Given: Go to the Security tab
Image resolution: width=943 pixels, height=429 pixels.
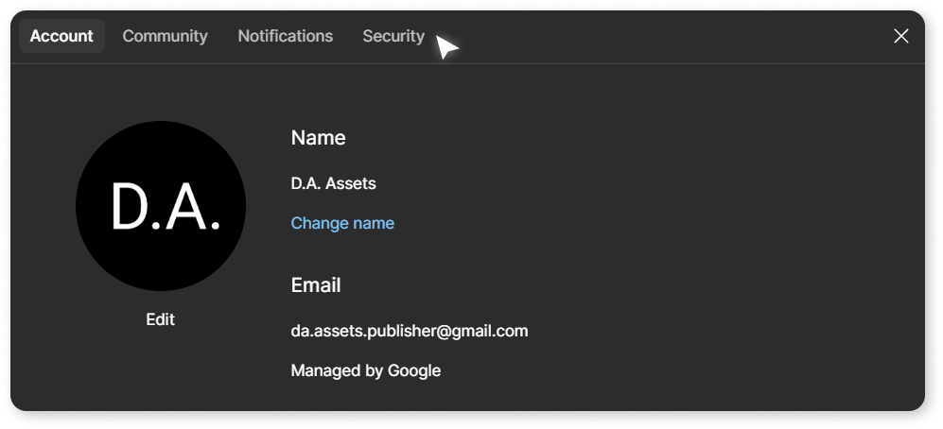Looking at the screenshot, I should click(x=393, y=36).
